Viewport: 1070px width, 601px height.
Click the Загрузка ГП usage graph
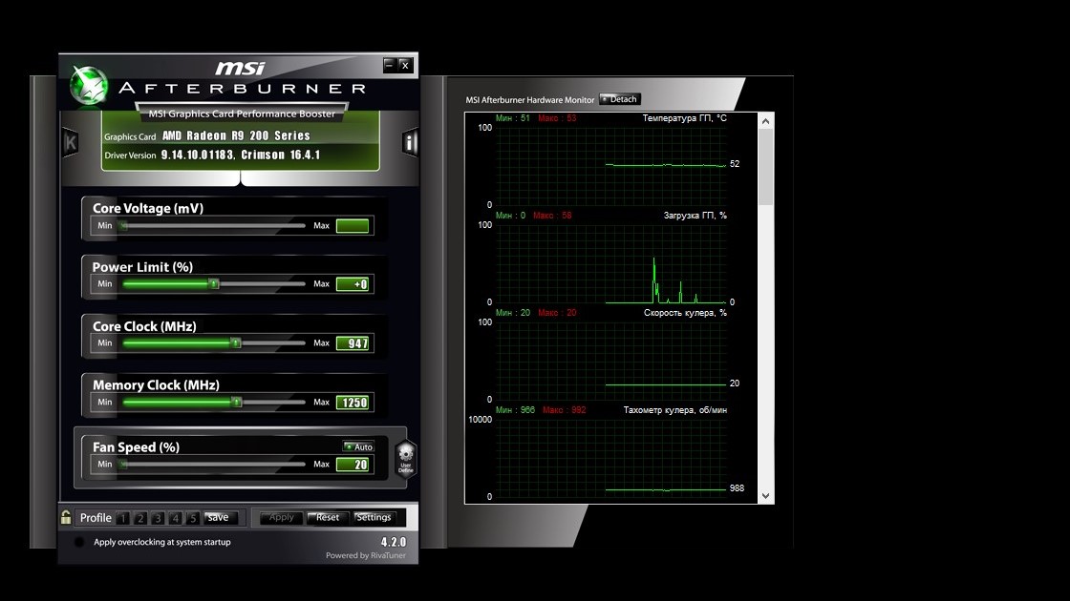tap(610, 263)
